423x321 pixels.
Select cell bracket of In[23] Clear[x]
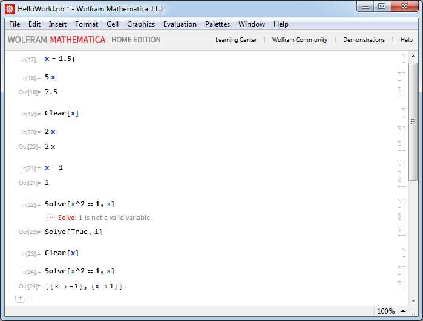404,252
